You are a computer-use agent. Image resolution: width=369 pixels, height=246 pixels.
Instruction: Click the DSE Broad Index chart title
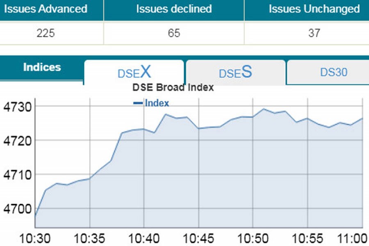[x=173, y=87]
